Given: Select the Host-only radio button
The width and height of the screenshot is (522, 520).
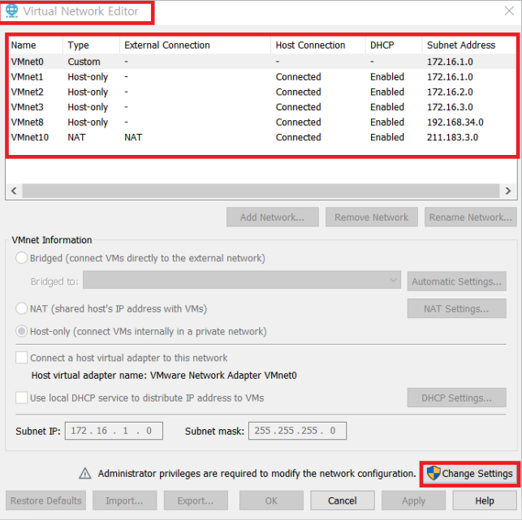Looking at the screenshot, I should (x=21, y=331).
